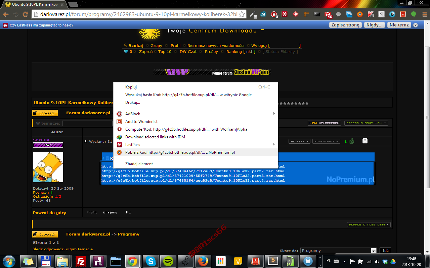Click the top Odpowiedz reply button
Screen dimensions: 430x268
(x=45, y=113)
